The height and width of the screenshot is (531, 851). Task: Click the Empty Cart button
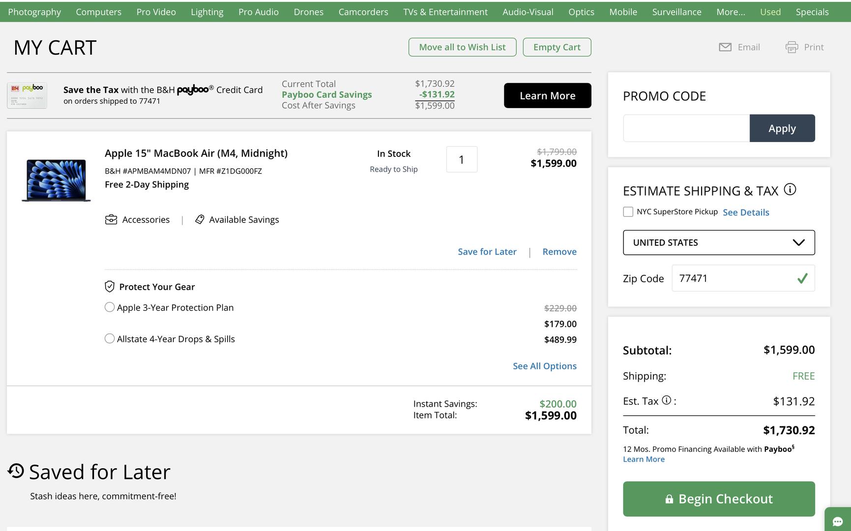pyautogui.click(x=557, y=47)
